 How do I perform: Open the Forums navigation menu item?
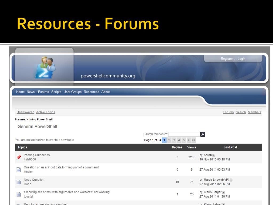pyautogui.click(x=43, y=92)
